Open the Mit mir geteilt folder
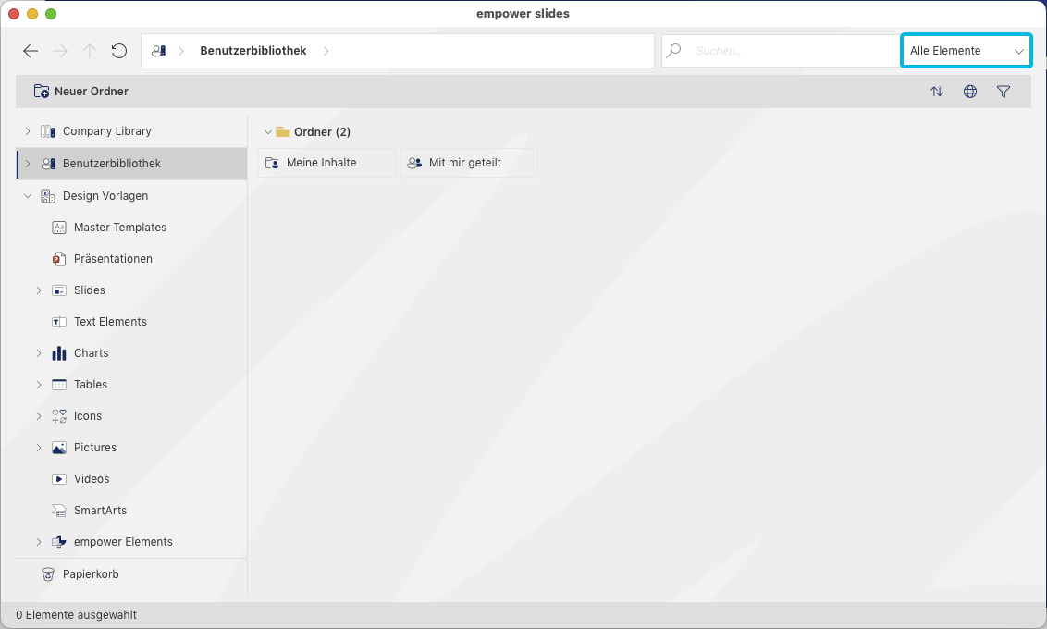The height and width of the screenshot is (629, 1047). click(x=469, y=163)
